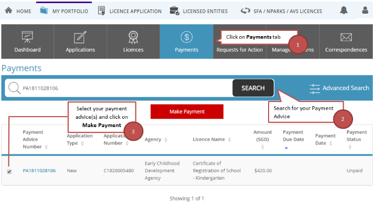The image size is (373, 203).
Task: Switch to the Dashboard tab
Action: [27, 41]
